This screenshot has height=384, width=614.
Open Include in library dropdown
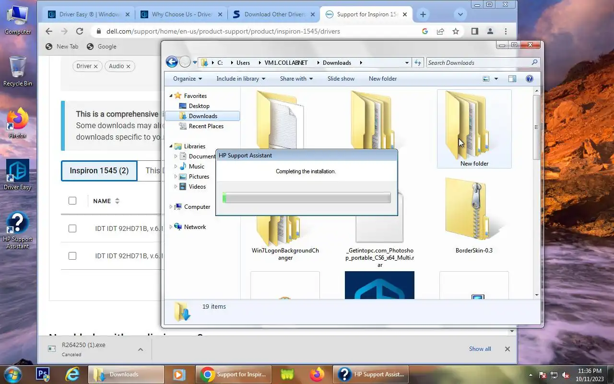(241, 79)
